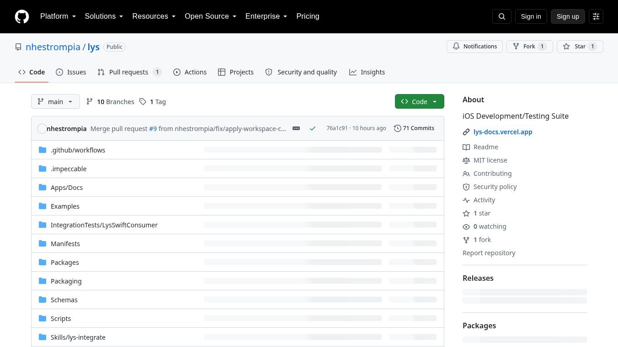Image resolution: width=618 pixels, height=347 pixels.
Task: Click the fork icon beside 1 fork
Action: 466,240
